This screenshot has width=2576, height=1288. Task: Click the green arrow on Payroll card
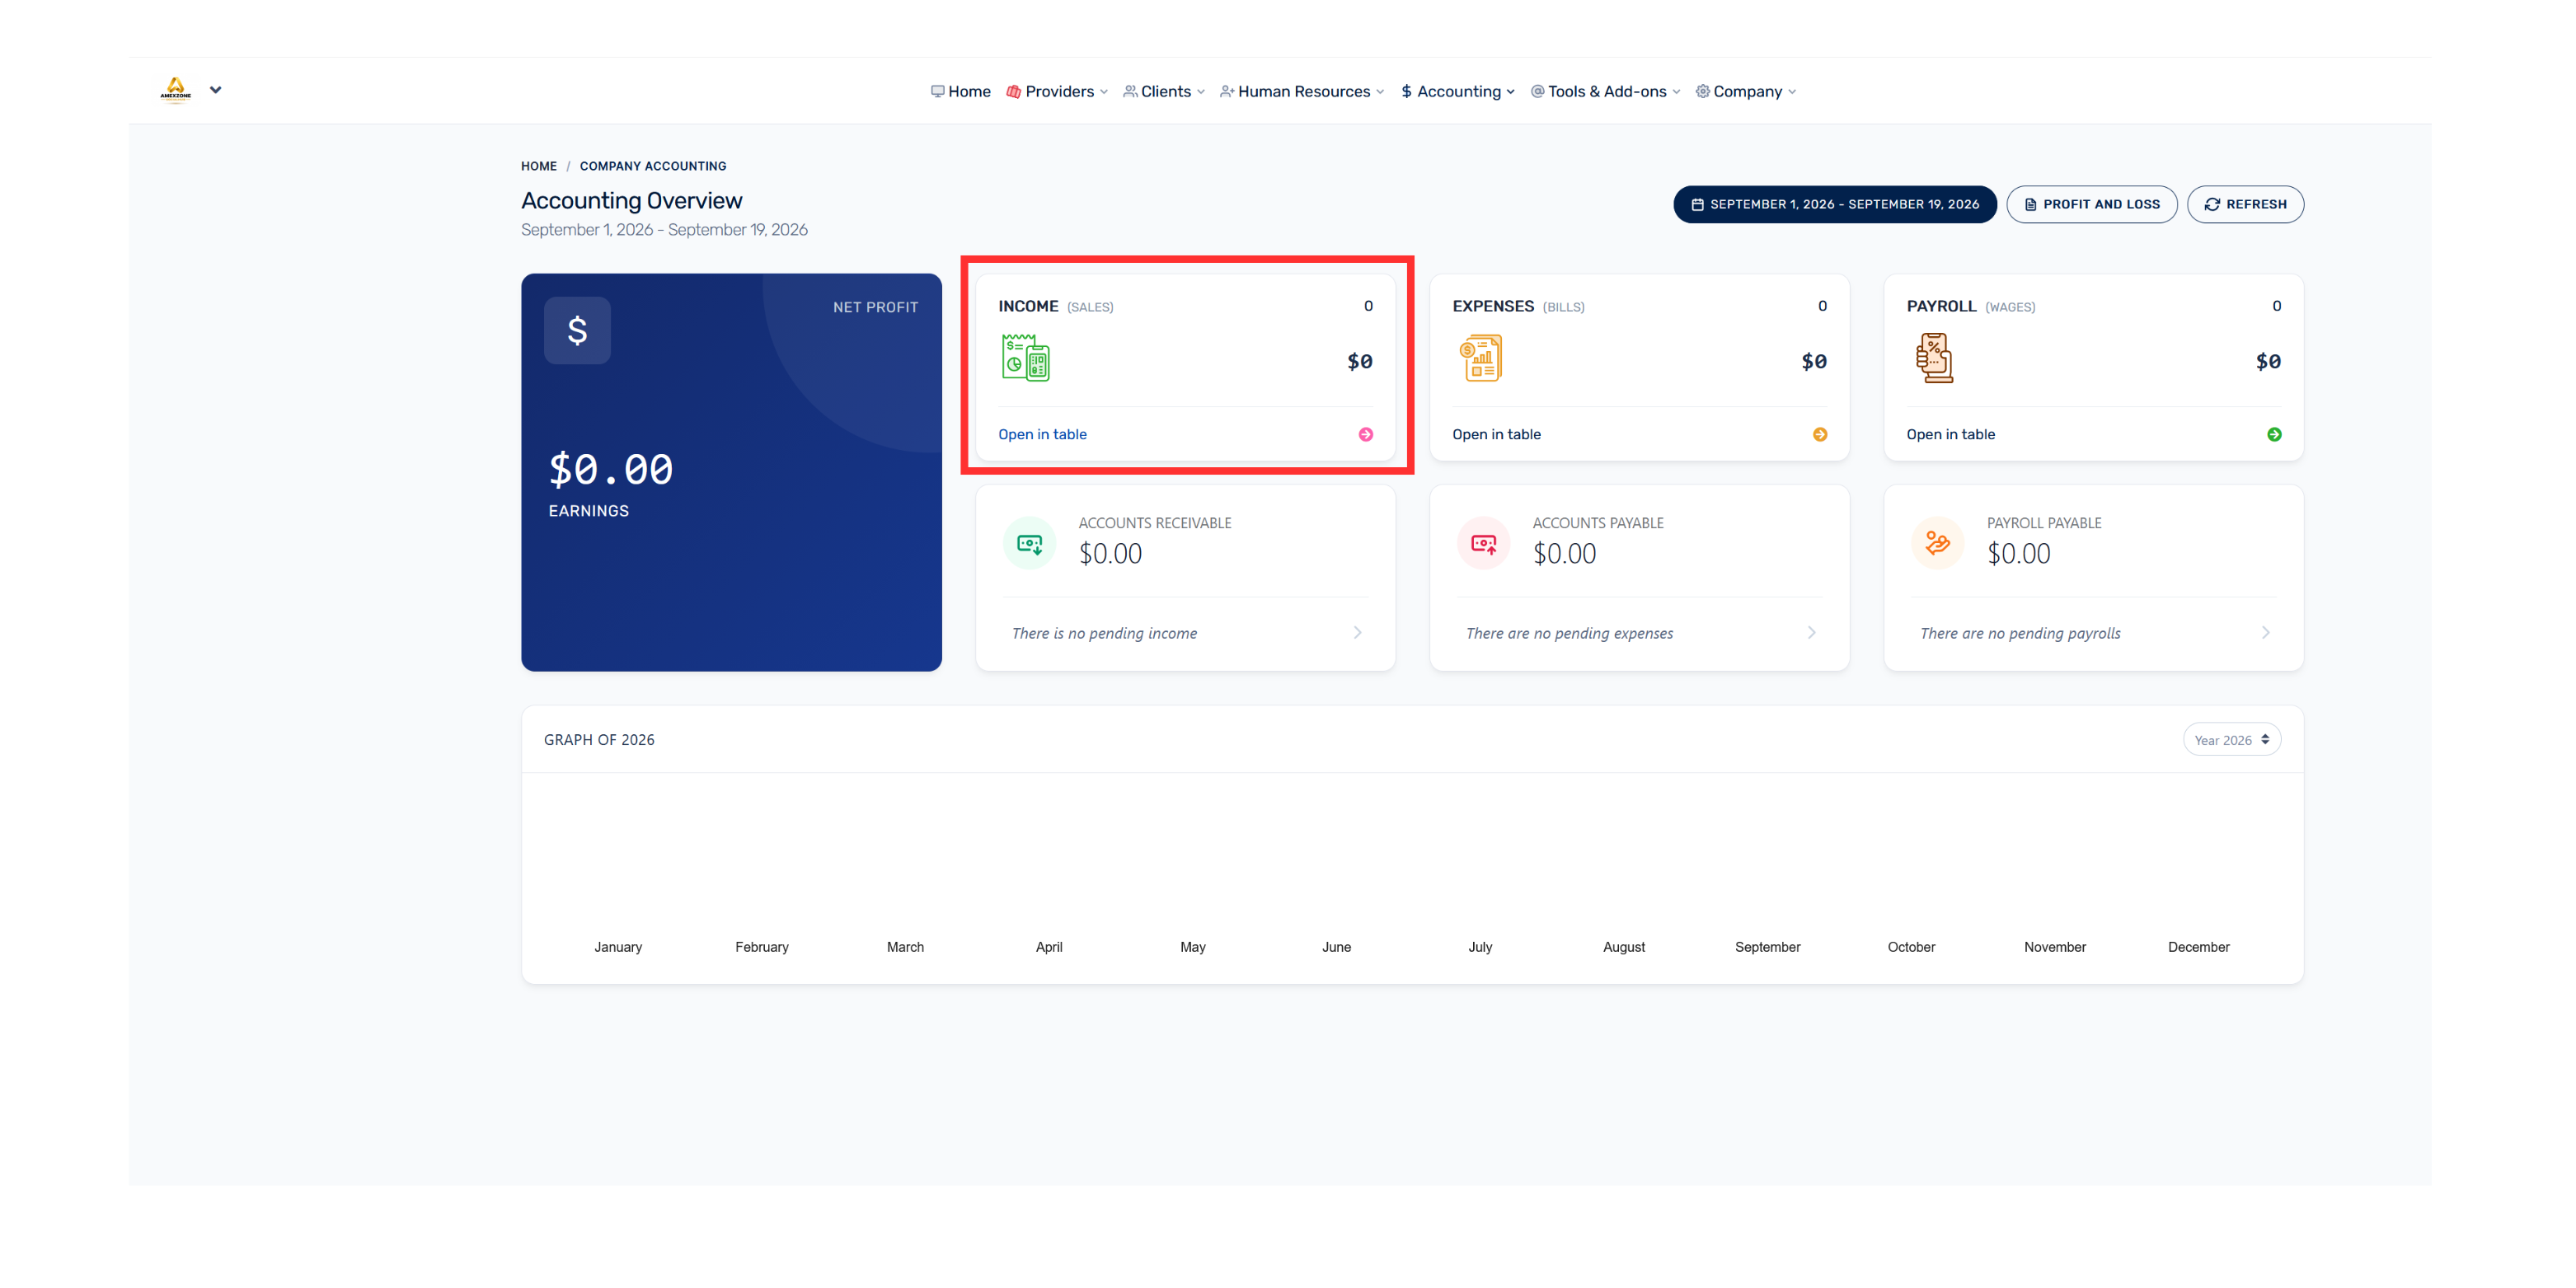tap(2274, 434)
